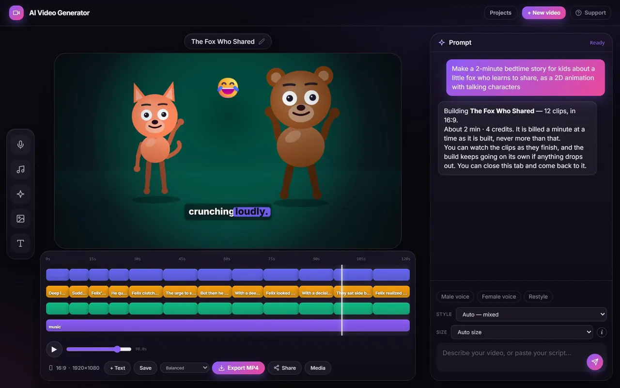Screen dimensions: 620x388
Task: Click the AI Video Generator camera logo
Action: [16, 13]
